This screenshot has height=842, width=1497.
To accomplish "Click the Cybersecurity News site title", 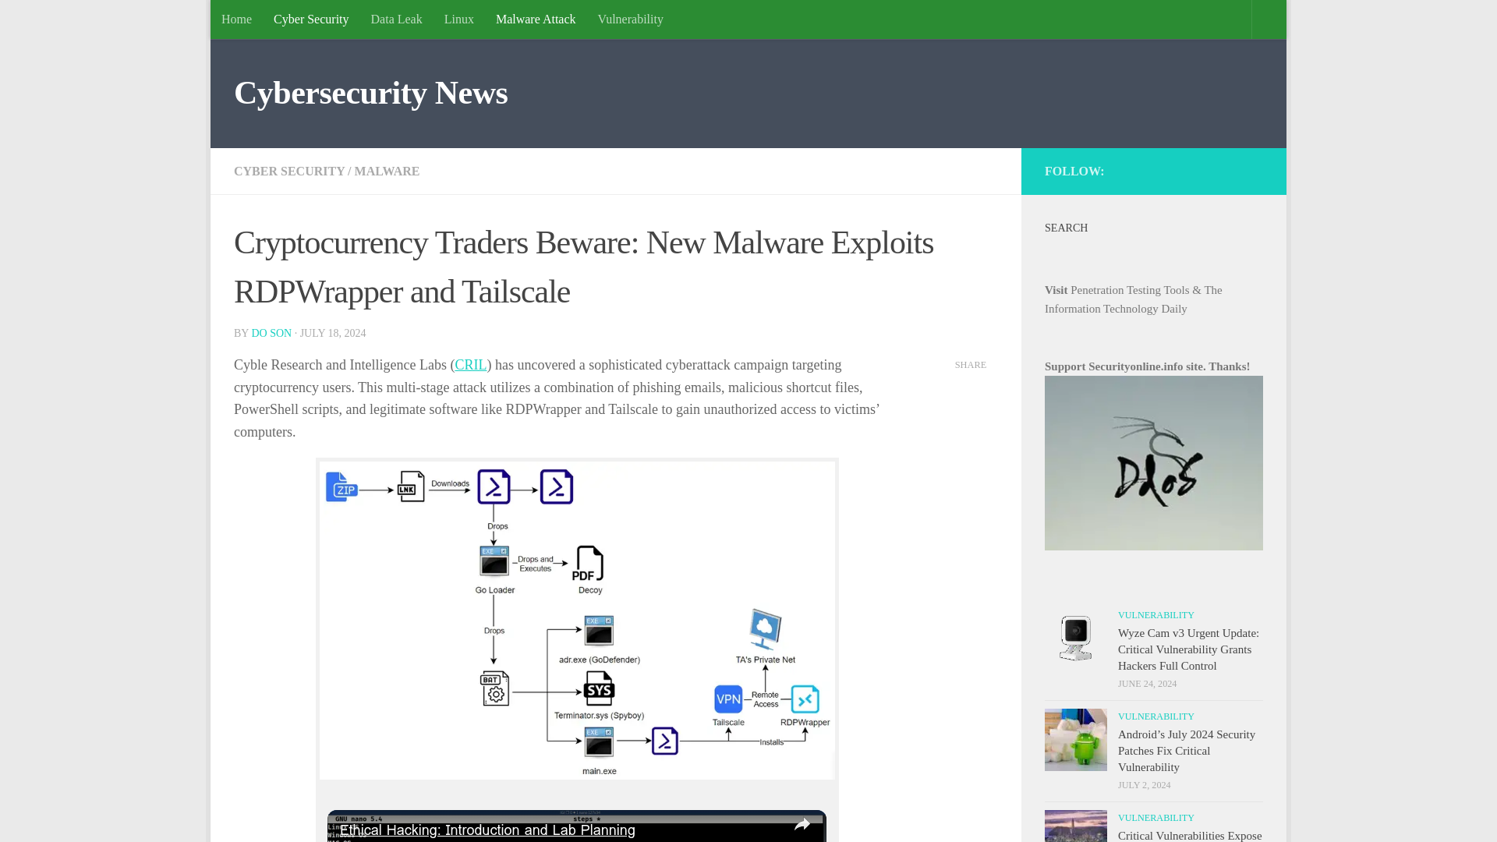I will [x=370, y=93].
